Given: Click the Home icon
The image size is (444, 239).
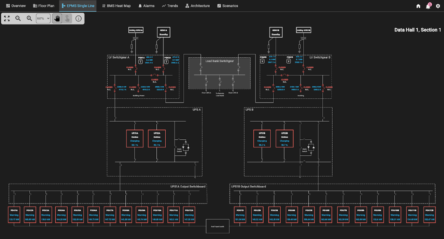Looking at the screenshot, I should (x=418, y=6).
